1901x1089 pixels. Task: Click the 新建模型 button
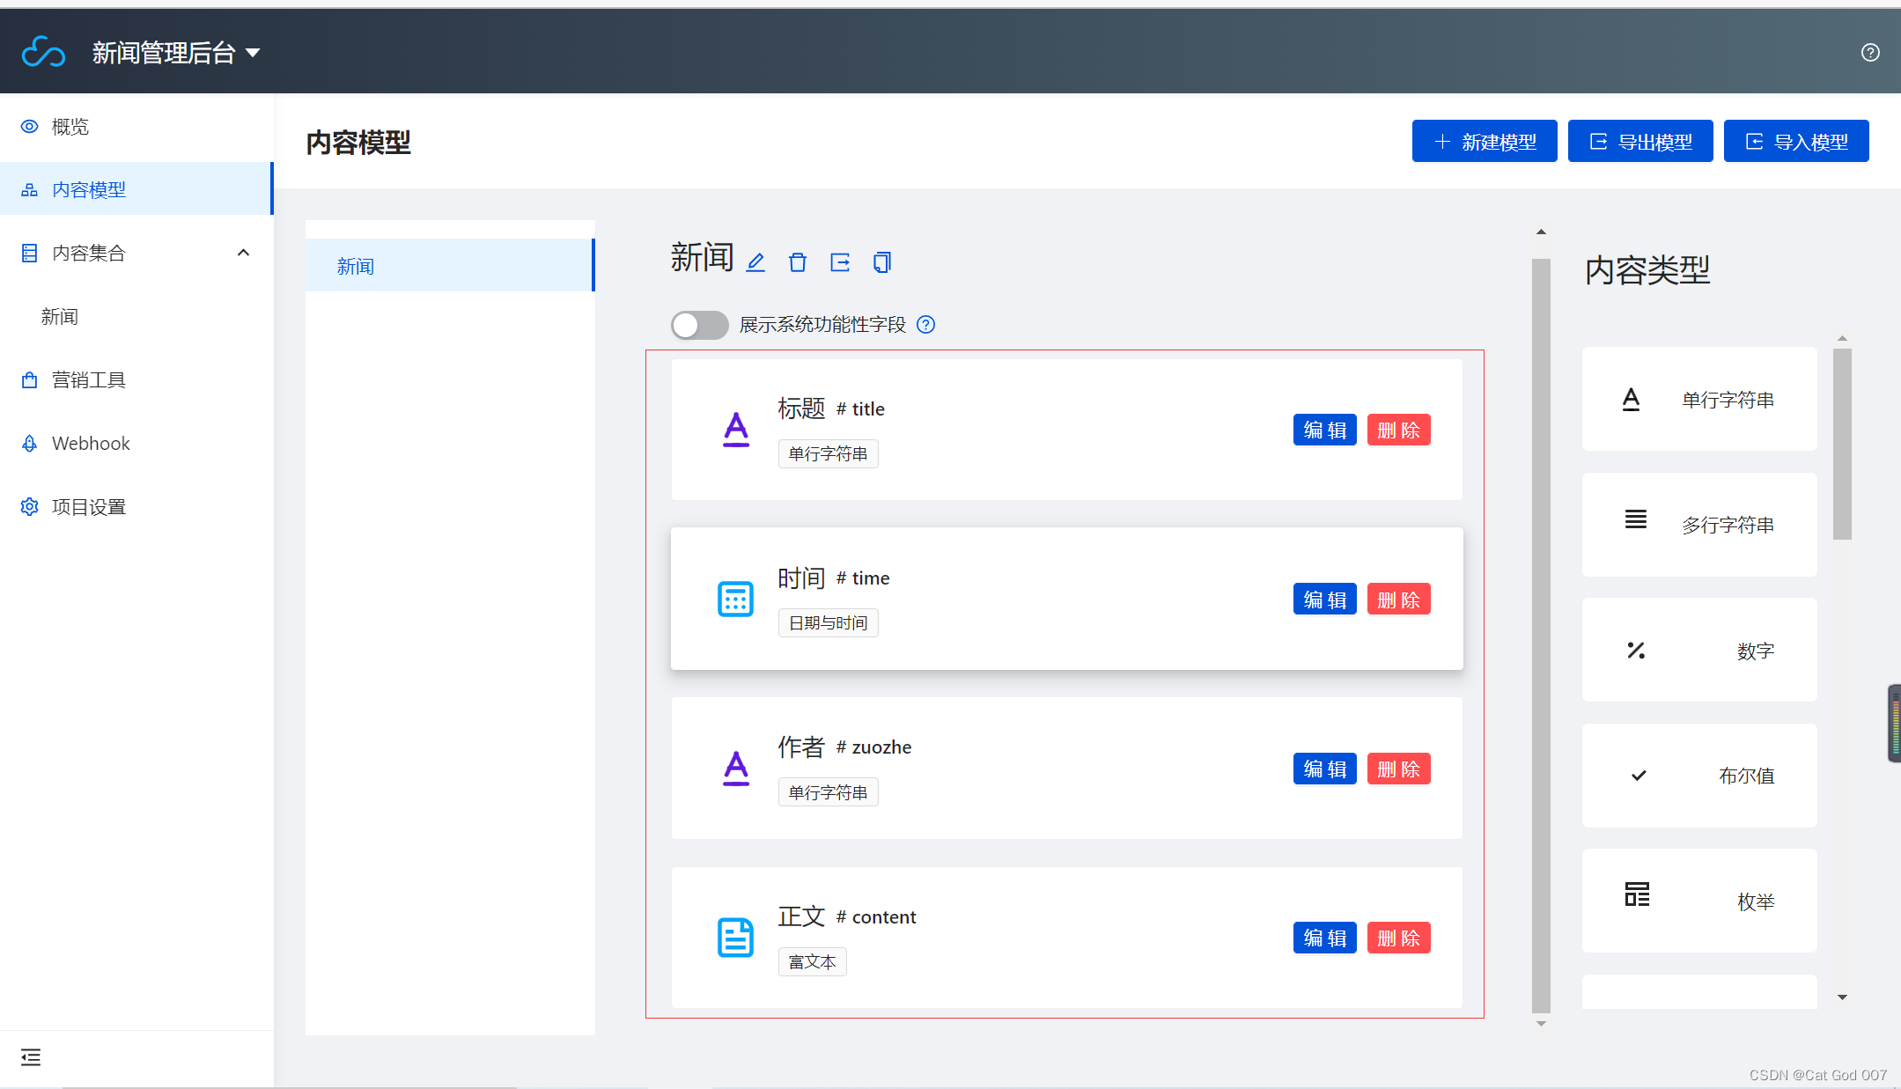[1485, 142]
